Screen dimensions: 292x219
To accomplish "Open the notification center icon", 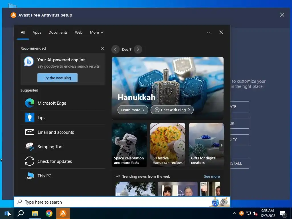I will [283, 214].
